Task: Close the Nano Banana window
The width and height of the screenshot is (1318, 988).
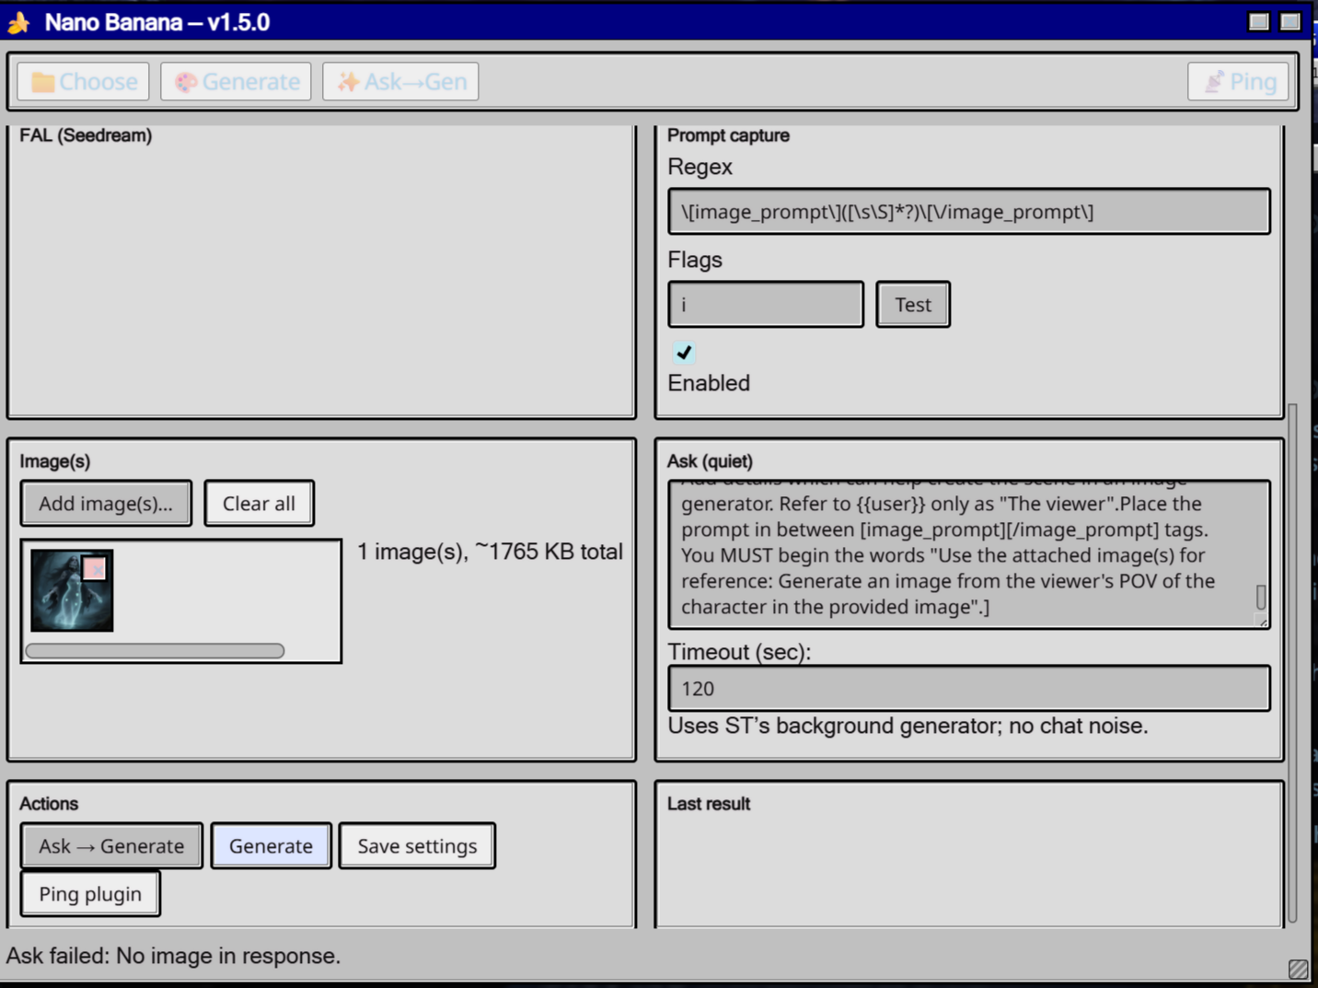Action: point(1290,21)
